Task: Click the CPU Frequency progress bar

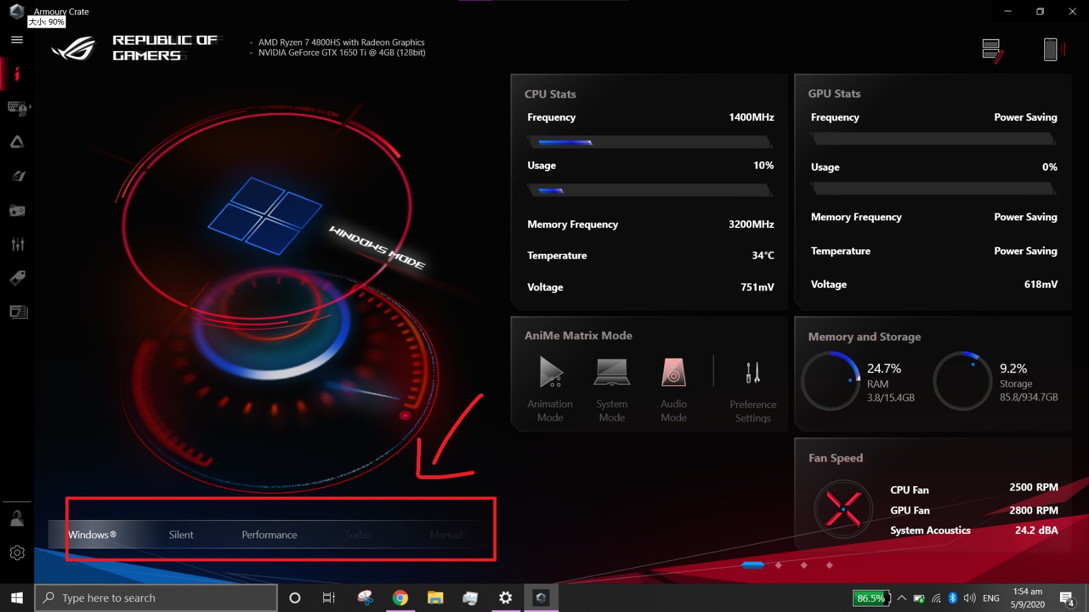Action: [650, 142]
